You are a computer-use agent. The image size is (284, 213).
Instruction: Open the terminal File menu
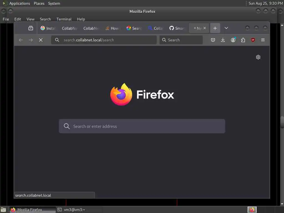6,19
